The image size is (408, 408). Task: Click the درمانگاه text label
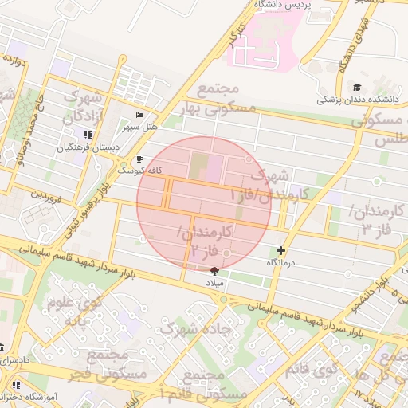pos(280,262)
